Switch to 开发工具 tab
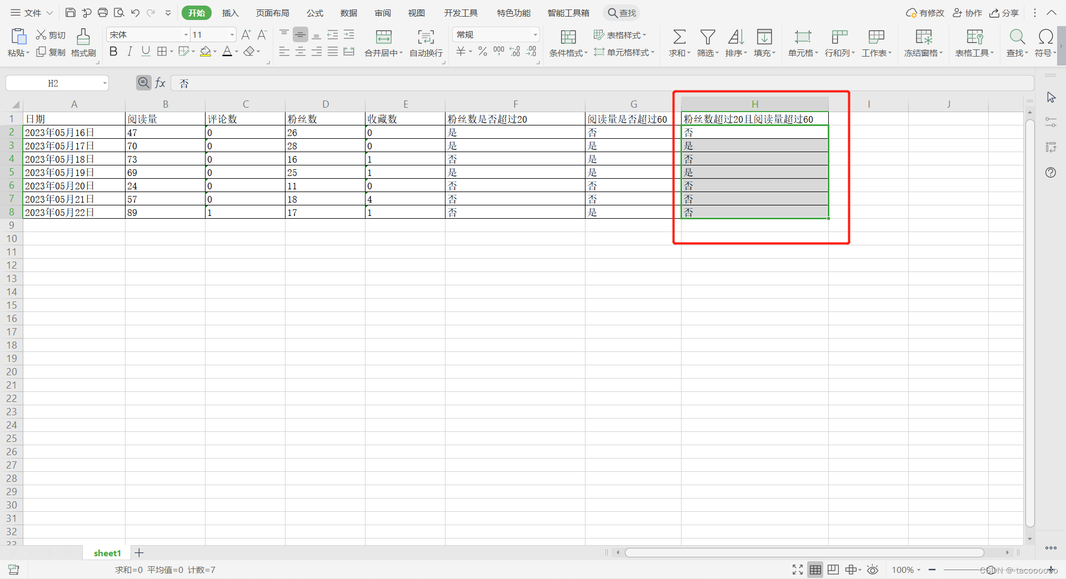Screen dimensions: 1066x579 pos(461,13)
